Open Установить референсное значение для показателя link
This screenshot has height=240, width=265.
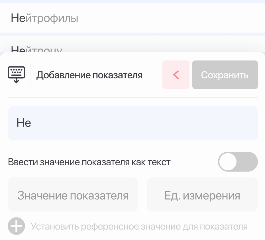(139, 227)
